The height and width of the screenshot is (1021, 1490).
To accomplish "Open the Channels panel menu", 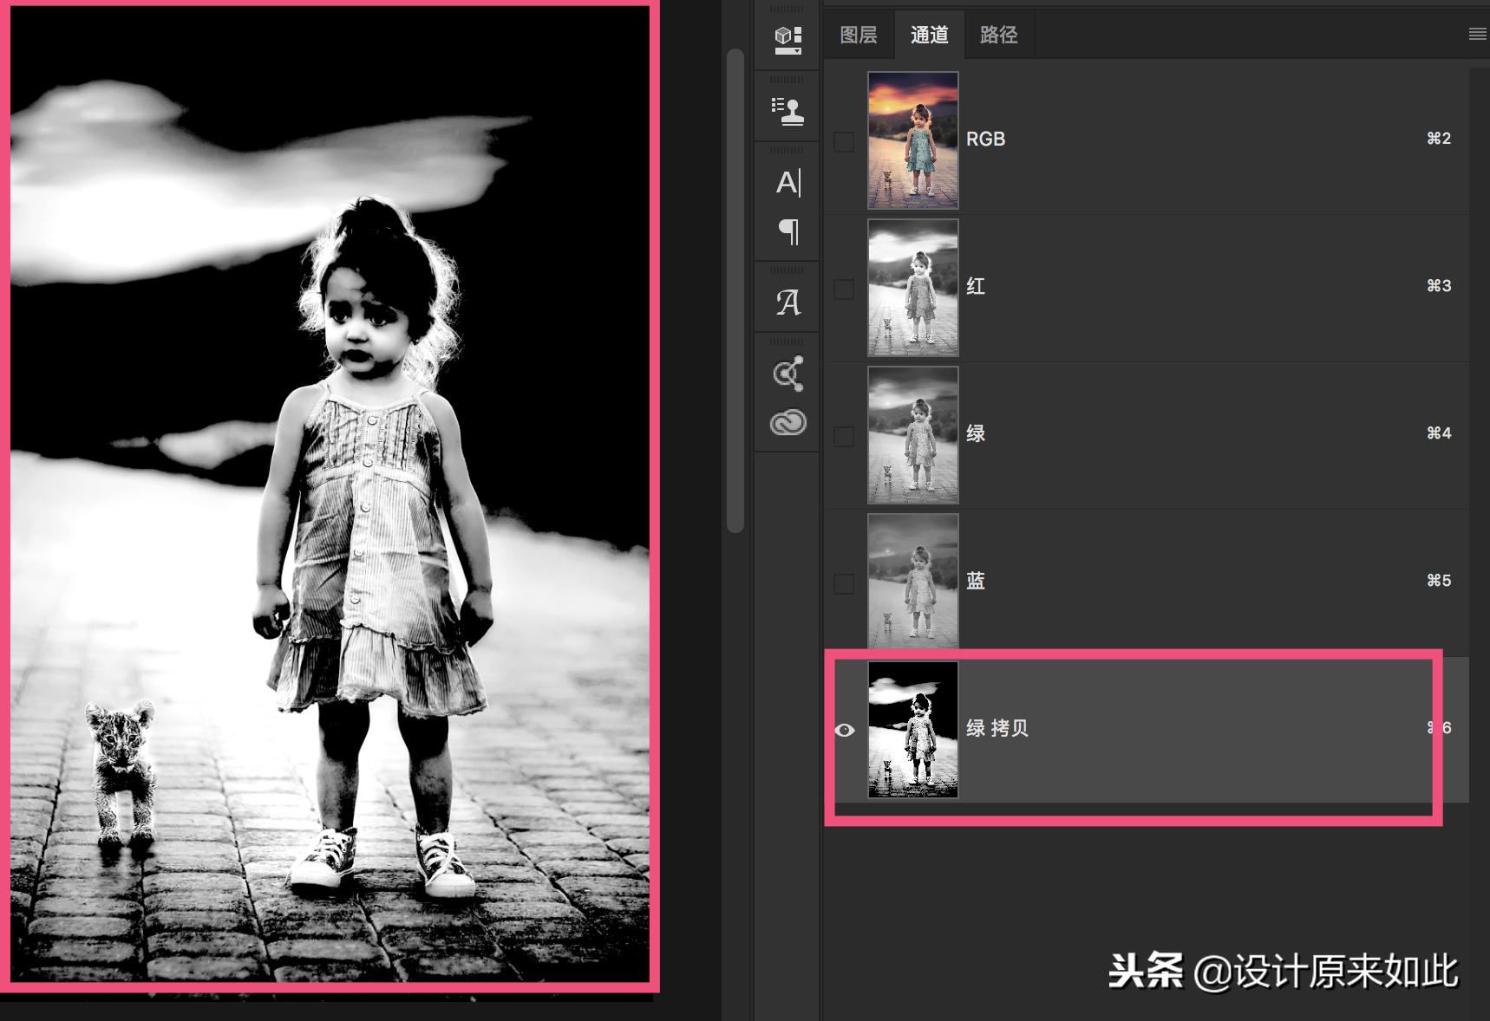I will [x=1476, y=34].
